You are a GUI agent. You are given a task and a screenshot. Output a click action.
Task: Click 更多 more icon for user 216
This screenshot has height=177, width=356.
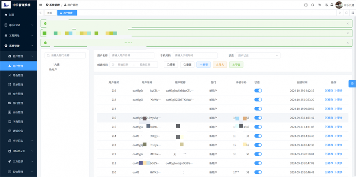pos(338,118)
